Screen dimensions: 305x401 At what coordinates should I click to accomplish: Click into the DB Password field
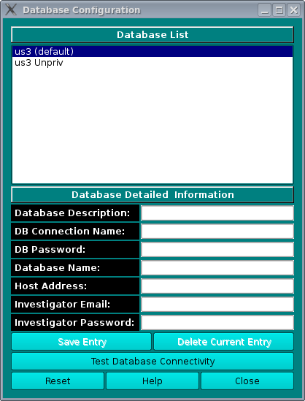coord(217,250)
